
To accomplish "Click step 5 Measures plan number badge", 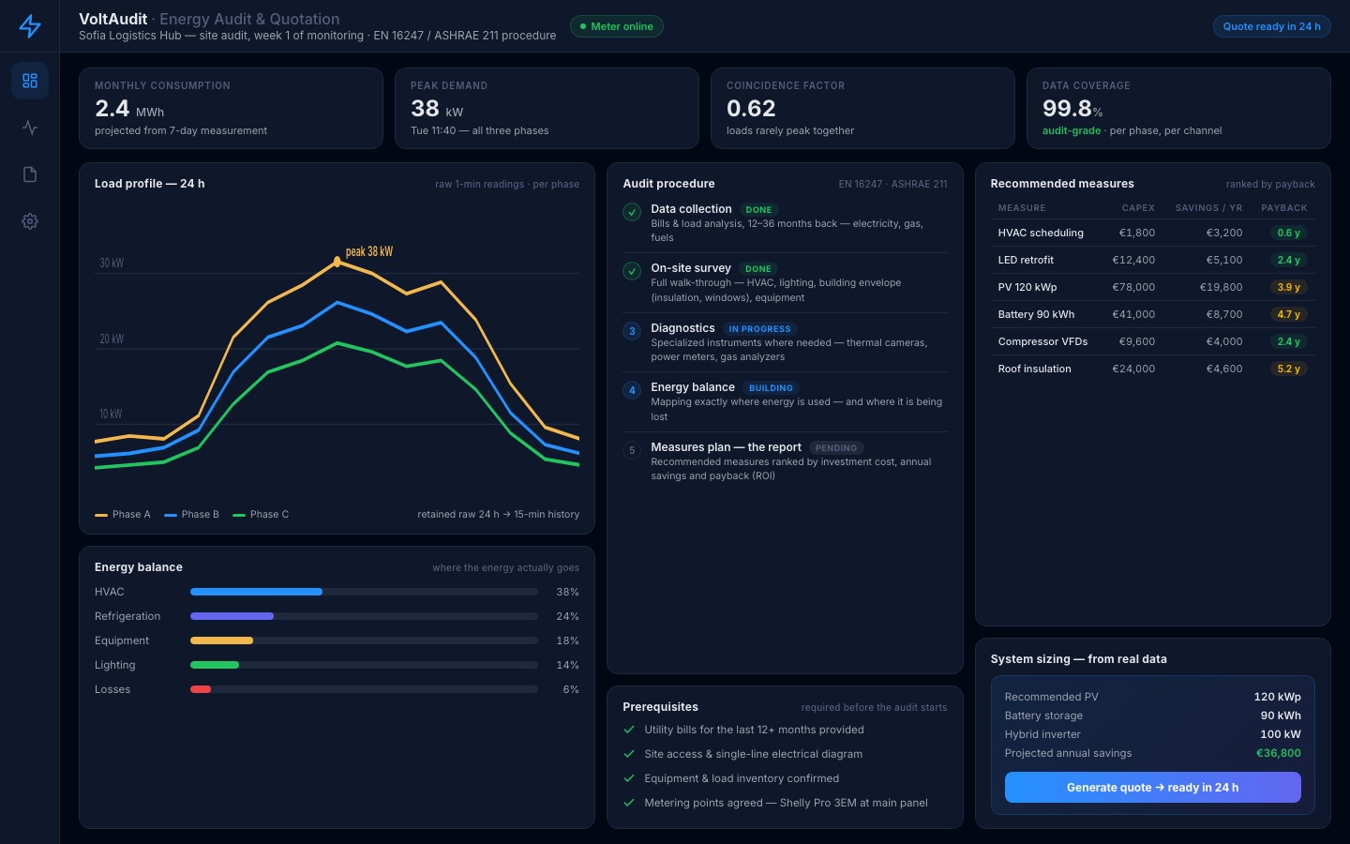I will (632, 450).
